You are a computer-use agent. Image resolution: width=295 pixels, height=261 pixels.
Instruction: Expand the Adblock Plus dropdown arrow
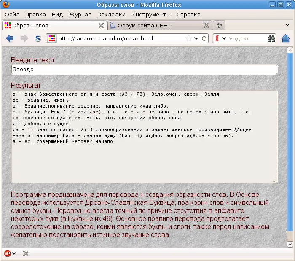click(14, 253)
